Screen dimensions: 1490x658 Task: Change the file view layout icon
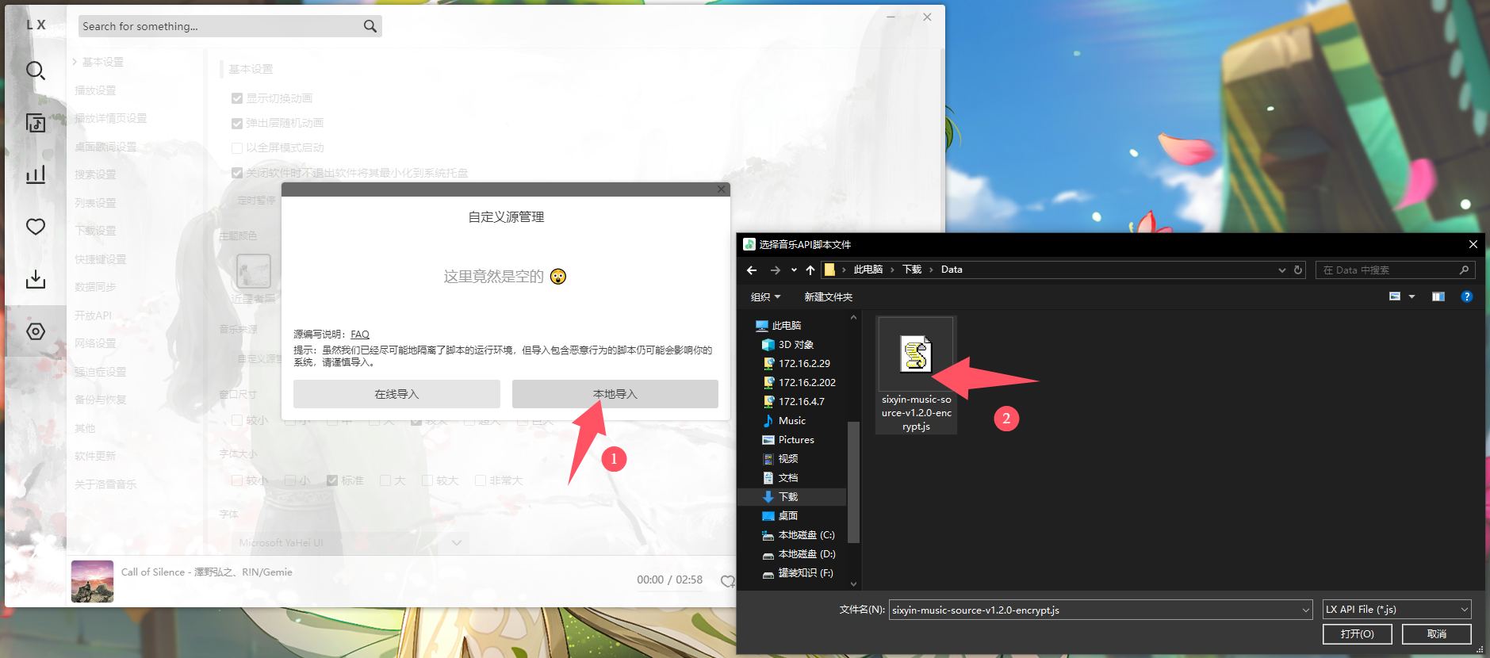click(x=1395, y=296)
